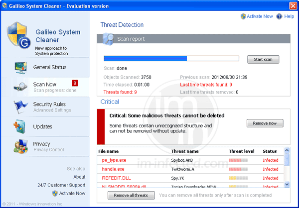Go to the Updates section
299x208 pixels.
click(45, 127)
